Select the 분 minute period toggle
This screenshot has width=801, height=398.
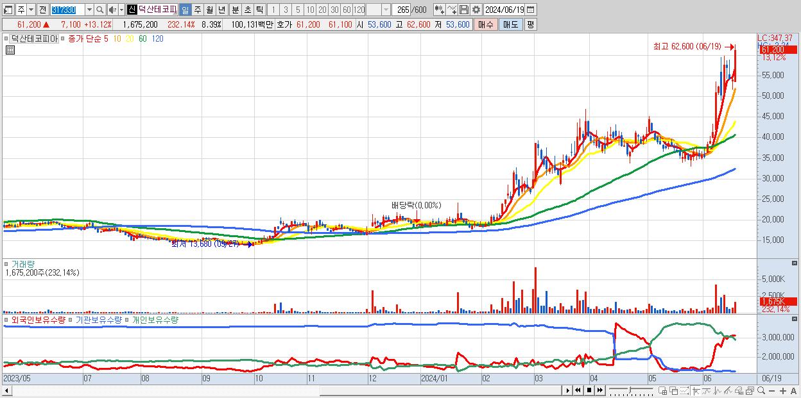pyautogui.click(x=235, y=10)
